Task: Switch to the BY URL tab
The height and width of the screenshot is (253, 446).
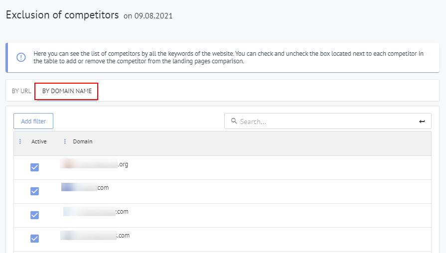Action: (x=21, y=91)
